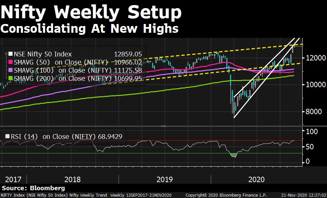The height and width of the screenshot is (198, 327).
Task: Click the Source: Bloomberg text
Action: tap(33, 188)
